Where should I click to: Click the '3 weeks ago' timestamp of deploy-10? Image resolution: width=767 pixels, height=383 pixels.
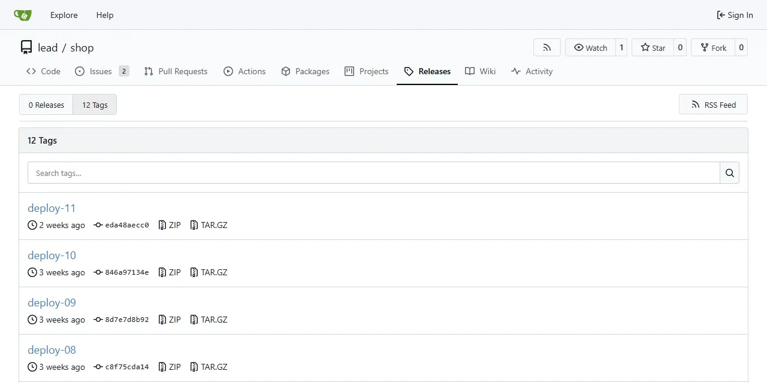62,272
